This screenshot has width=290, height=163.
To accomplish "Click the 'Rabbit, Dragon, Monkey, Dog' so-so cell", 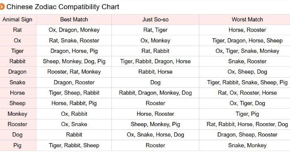I will 155,93.
